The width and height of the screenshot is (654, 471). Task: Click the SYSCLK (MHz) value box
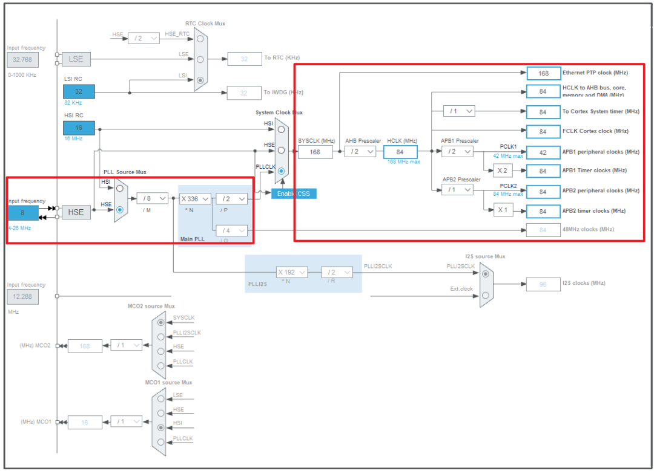(x=315, y=152)
